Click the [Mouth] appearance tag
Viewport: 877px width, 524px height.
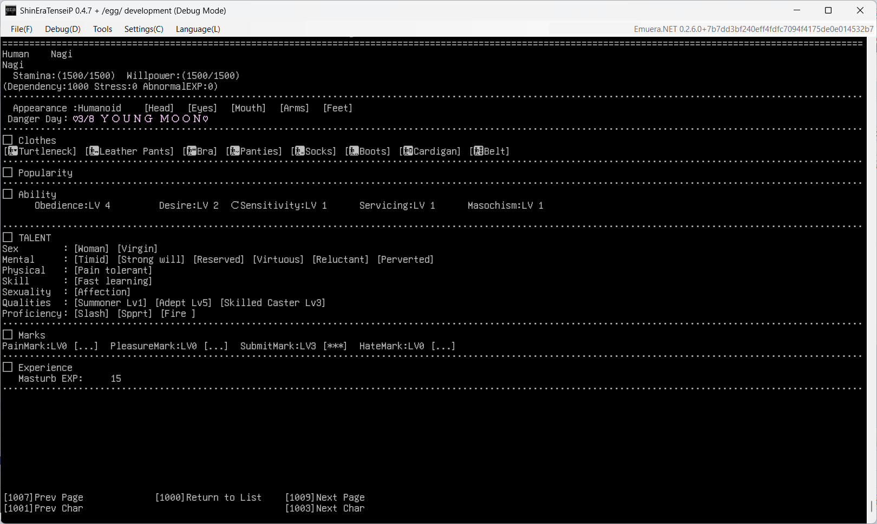click(x=248, y=108)
